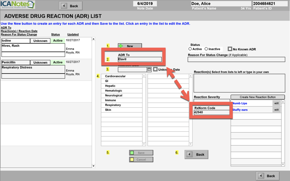Click inside the RxNorm Code field
This screenshot has width=290, height=181.
[212, 112]
